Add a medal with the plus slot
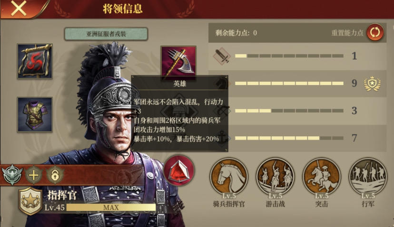 click(x=33, y=175)
